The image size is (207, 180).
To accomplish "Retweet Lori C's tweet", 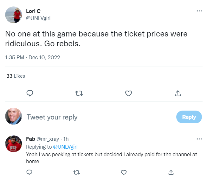I will pos(79,93).
